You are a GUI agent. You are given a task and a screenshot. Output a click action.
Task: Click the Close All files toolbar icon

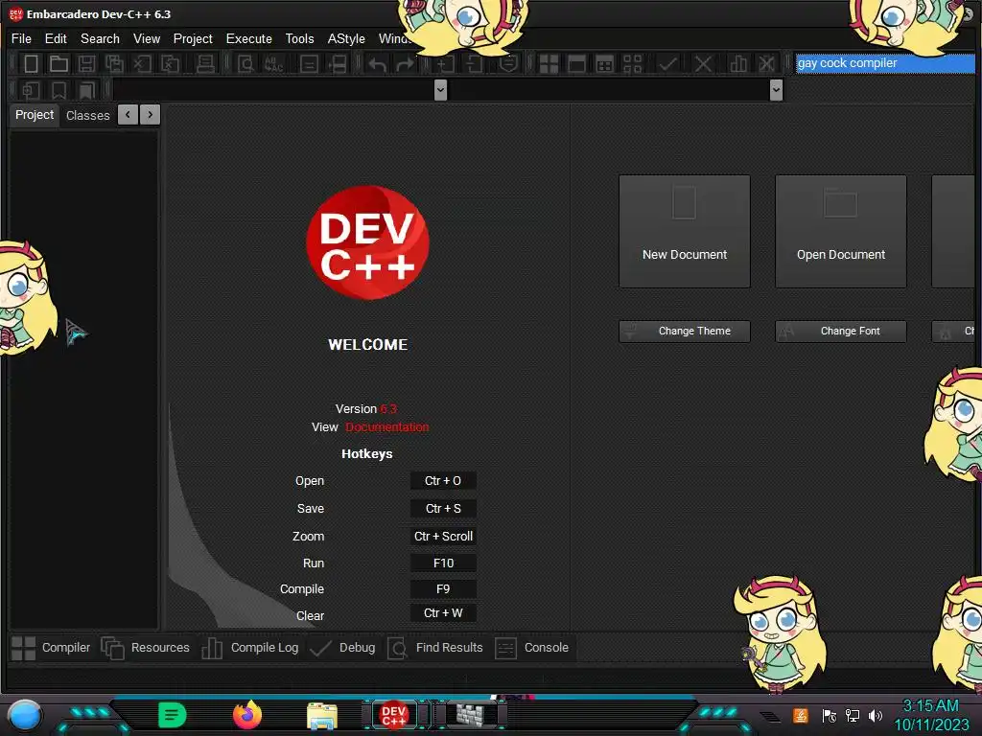171,64
